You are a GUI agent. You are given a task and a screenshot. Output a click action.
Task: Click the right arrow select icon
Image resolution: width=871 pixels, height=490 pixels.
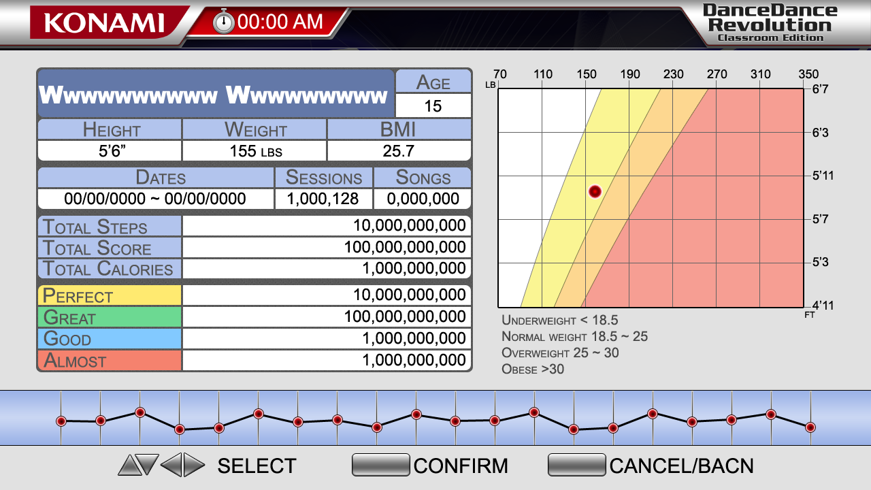(x=194, y=465)
